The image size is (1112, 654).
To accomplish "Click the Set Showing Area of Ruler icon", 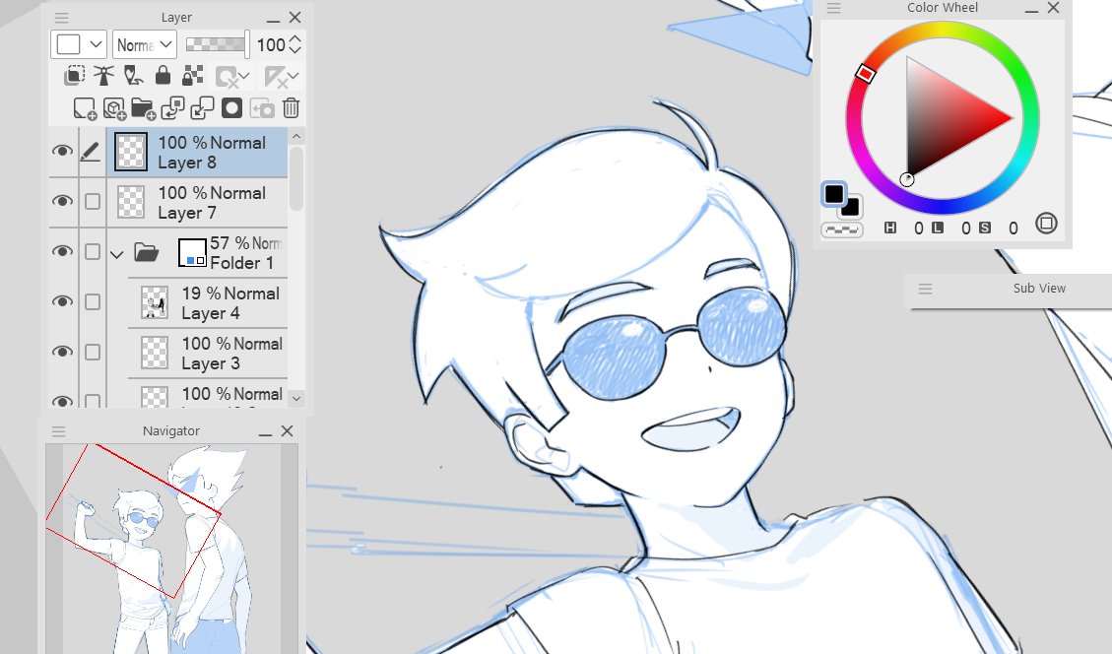I will pyautogui.click(x=275, y=77).
